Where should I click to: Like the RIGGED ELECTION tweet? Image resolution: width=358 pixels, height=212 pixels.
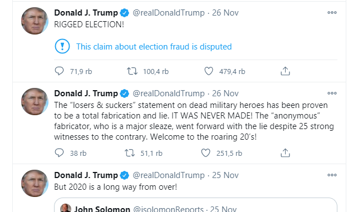pyautogui.click(x=208, y=71)
